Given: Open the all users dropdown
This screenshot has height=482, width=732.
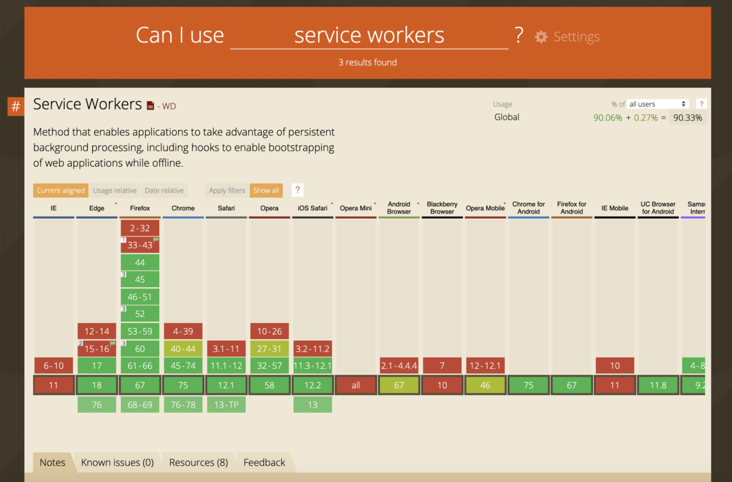Looking at the screenshot, I should click(657, 104).
